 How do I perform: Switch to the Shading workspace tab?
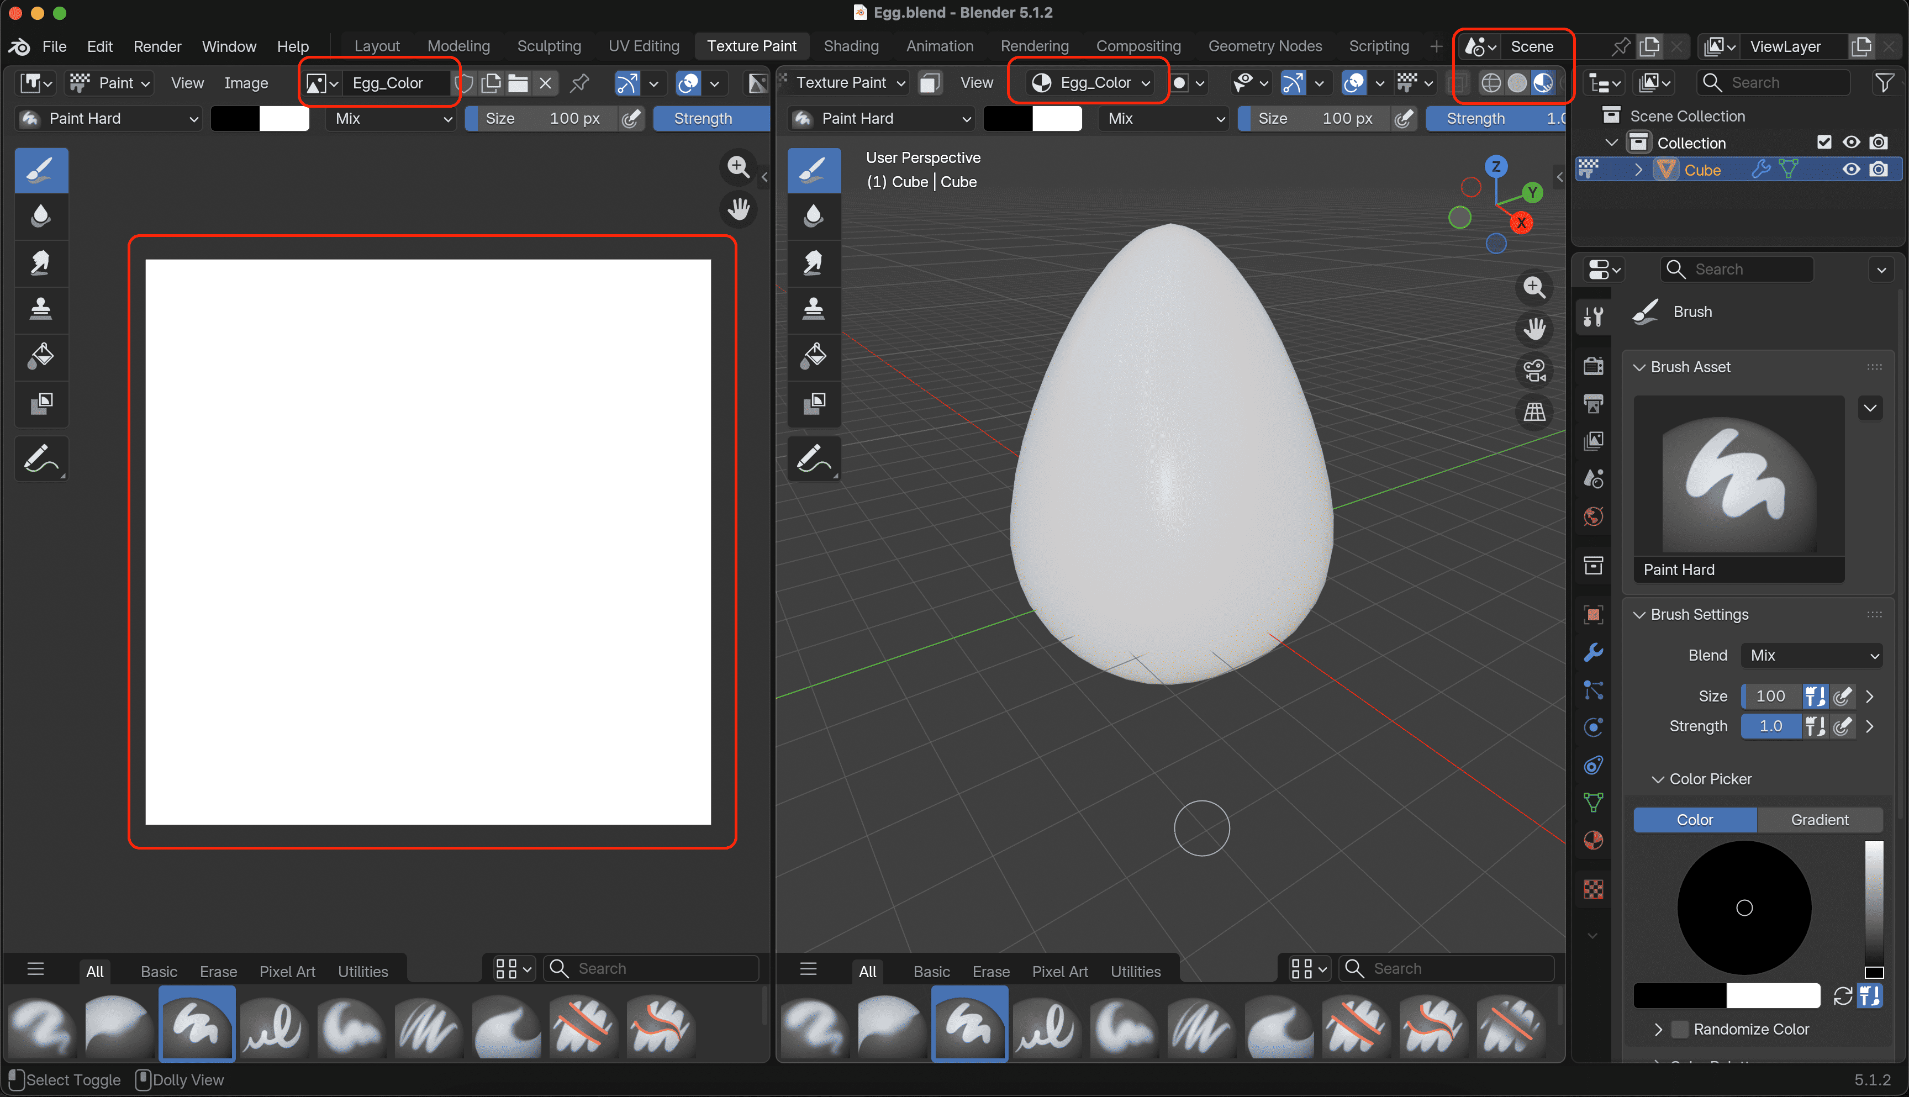pyautogui.click(x=851, y=46)
